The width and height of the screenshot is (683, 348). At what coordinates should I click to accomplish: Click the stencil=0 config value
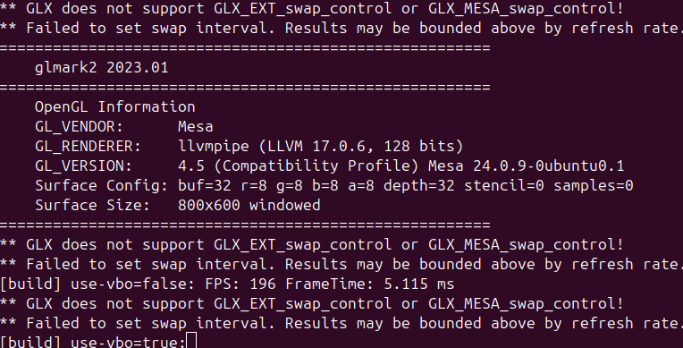tap(504, 186)
